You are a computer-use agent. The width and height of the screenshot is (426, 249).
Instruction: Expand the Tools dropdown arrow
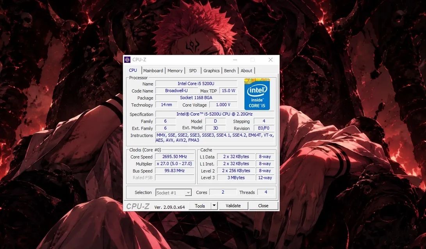[214, 206]
